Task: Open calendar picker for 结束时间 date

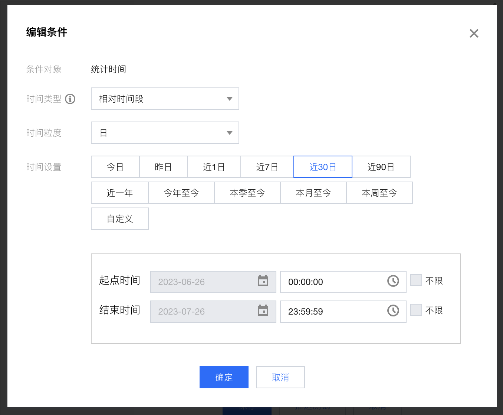Action: (263, 311)
